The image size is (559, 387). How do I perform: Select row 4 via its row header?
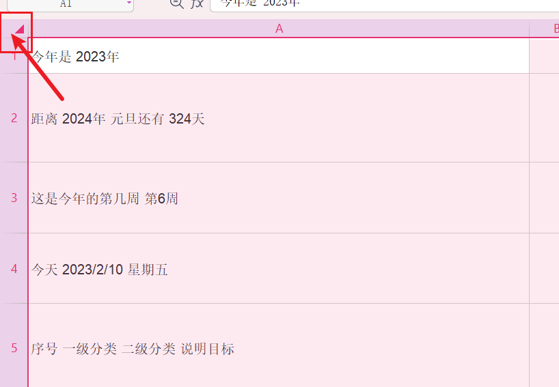[14, 268]
